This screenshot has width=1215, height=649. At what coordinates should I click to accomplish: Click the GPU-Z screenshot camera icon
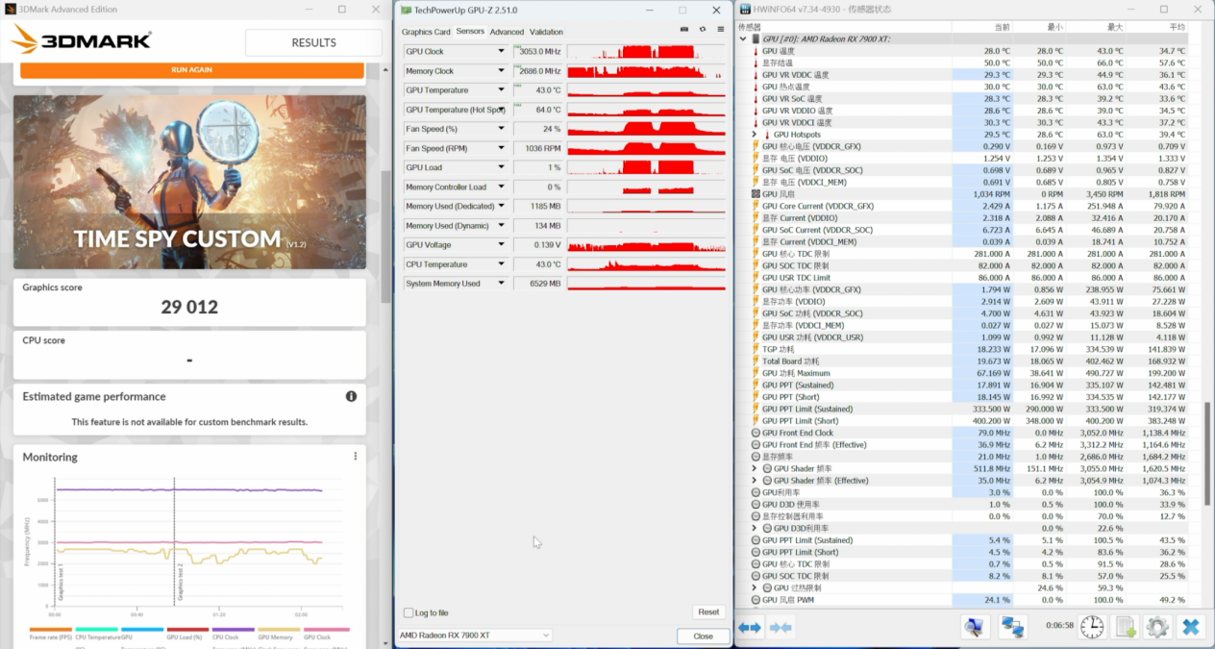pyautogui.click(x=684, y=30)
